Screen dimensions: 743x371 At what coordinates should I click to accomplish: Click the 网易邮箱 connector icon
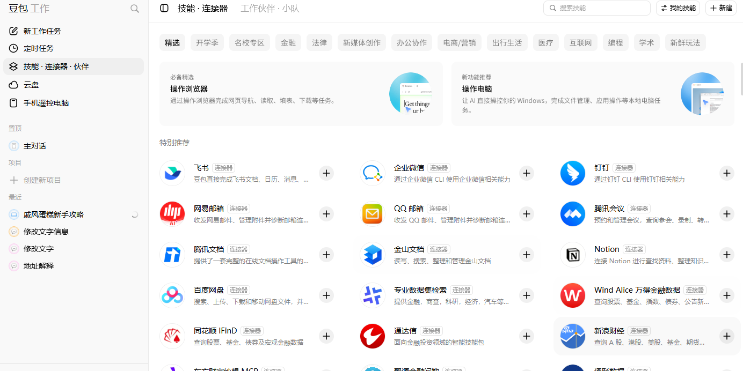pyautogui.click(x=172, y=214)
